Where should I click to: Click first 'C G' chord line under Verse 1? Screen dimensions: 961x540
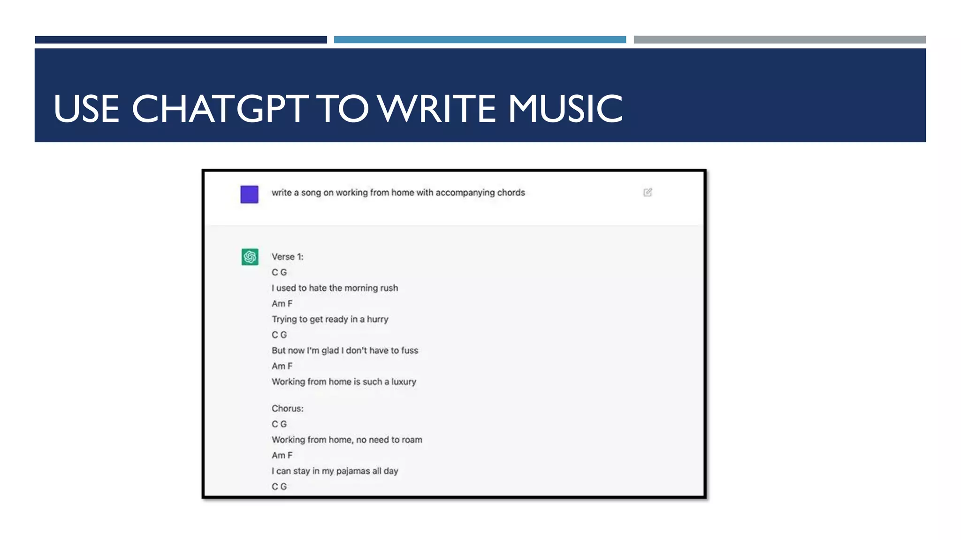click(279, 272)
